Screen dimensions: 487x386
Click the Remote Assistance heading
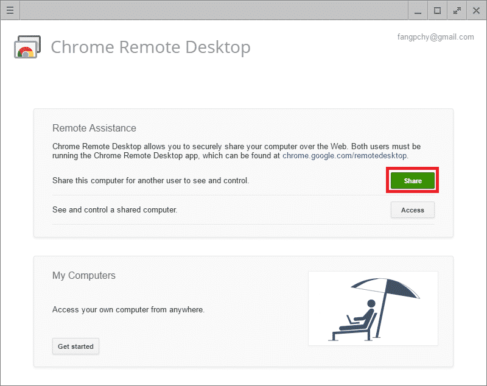[x=94, y=128]
